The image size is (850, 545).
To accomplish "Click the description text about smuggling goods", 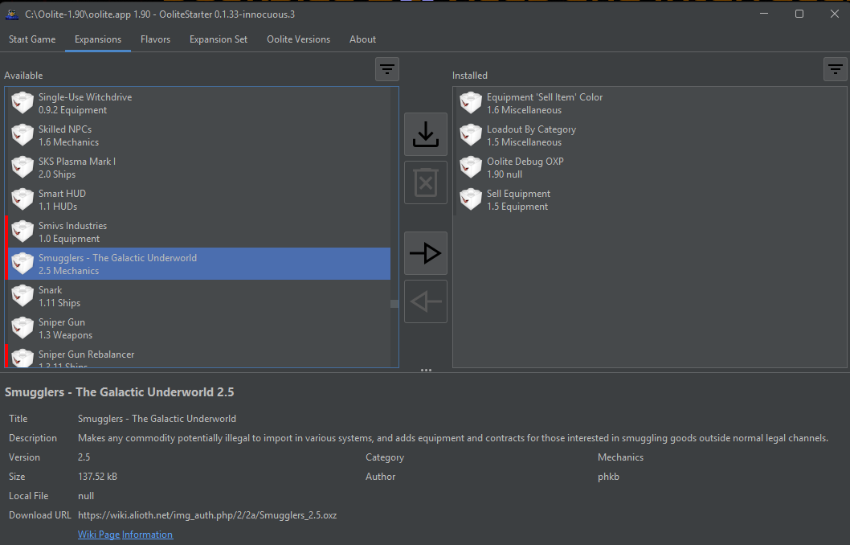I will pos(453,438).
